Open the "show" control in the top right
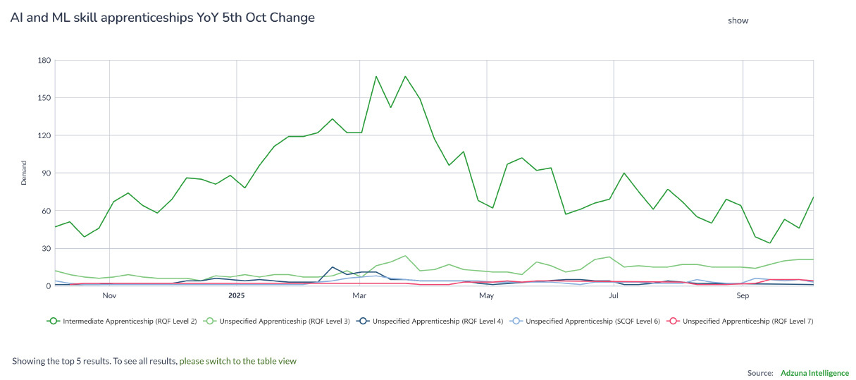Viewport: 856px width, 380px height. coord(738,20)
